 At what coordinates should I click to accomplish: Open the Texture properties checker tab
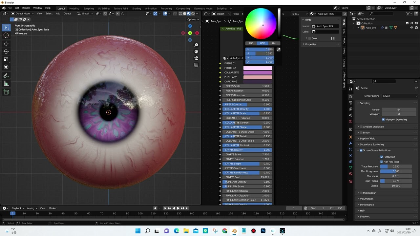click(x=350, y=181)
